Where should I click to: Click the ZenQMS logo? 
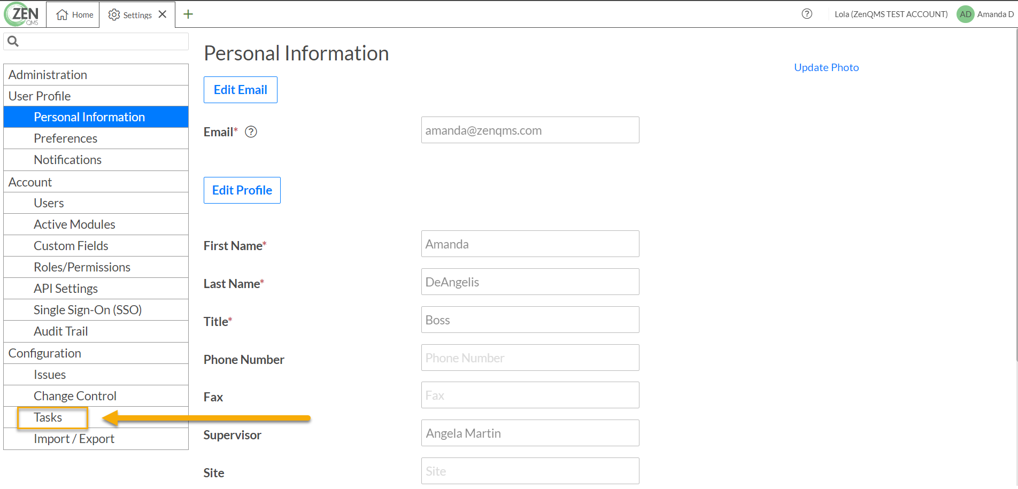(x=22, y=14)
